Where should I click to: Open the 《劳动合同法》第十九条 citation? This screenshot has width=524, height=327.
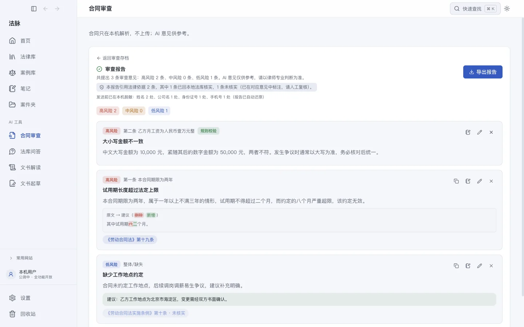tap(130, 240)
